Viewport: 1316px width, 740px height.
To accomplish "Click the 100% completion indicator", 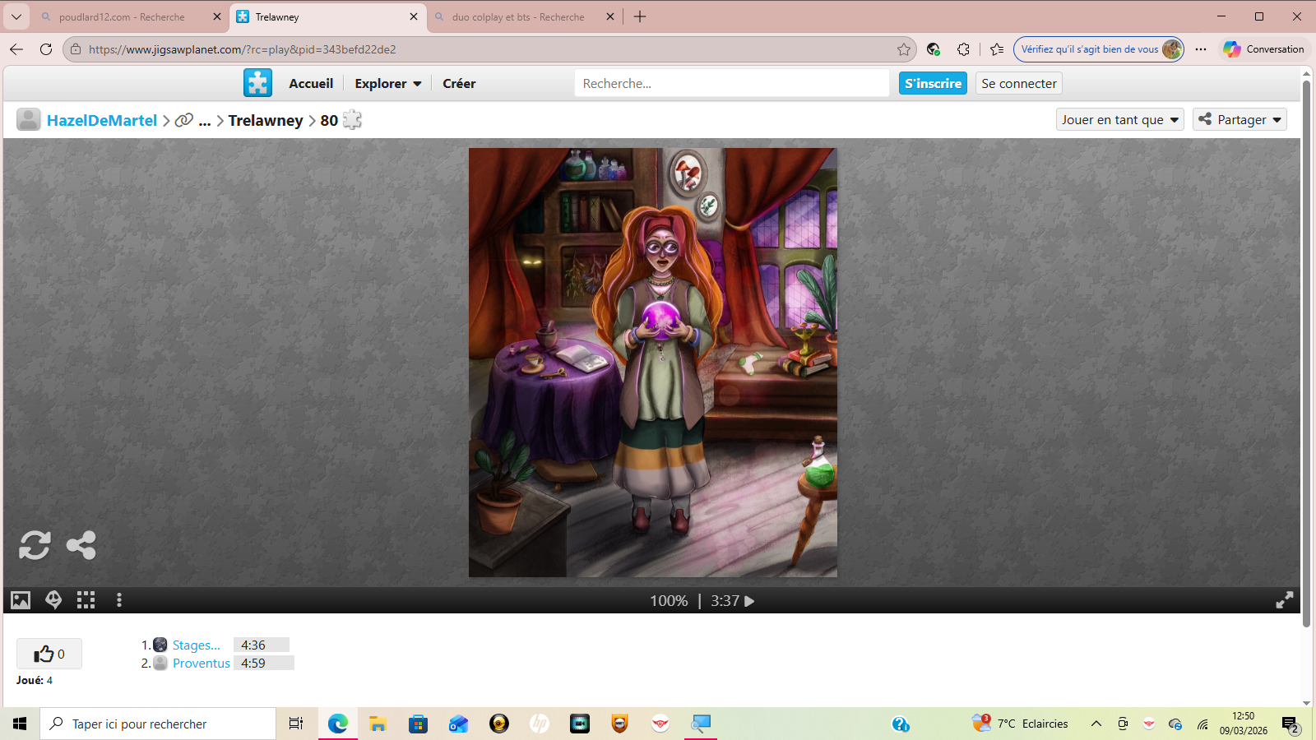I will coord(669,601).
